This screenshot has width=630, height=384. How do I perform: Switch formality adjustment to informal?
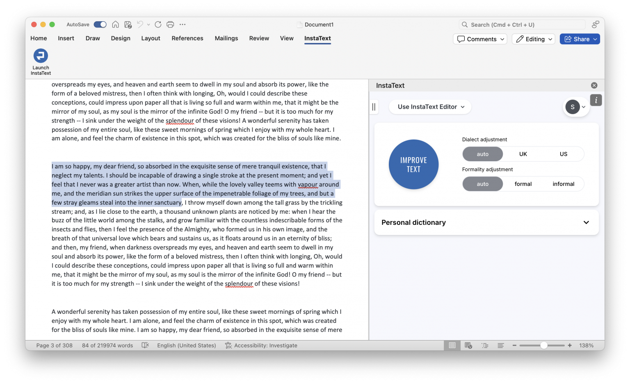(x=563, y=184)
